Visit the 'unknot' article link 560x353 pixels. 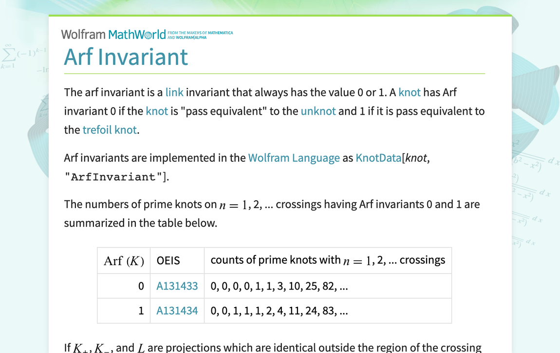point(318,111)
